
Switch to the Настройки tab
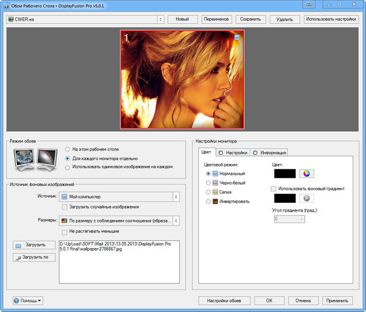tap(232, 152)
